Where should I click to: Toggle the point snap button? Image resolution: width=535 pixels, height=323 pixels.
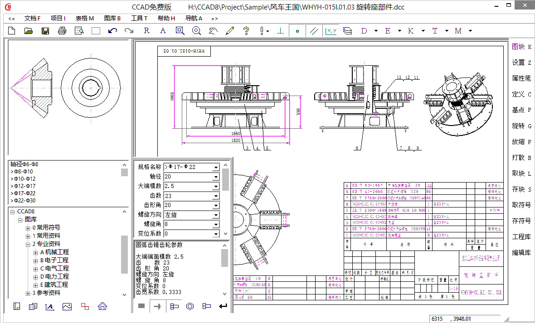[297, 31]
